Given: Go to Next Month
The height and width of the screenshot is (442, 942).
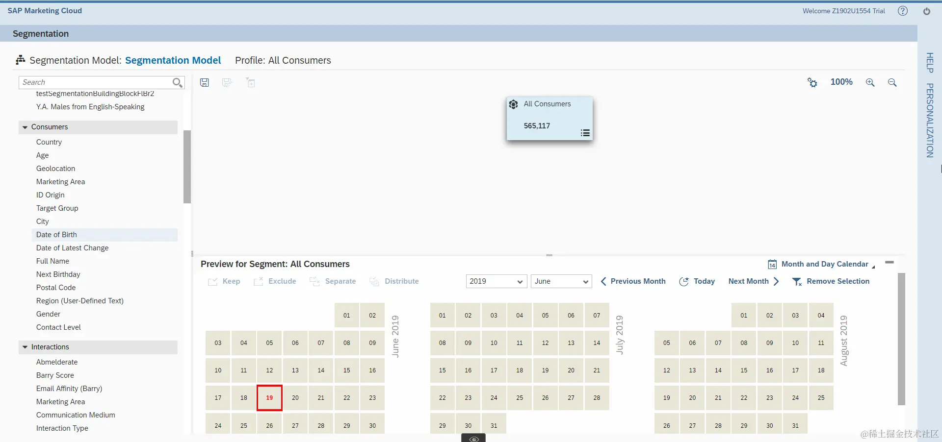Looking at the screenshot, I should pyautogui.click(x=754, y=281).
